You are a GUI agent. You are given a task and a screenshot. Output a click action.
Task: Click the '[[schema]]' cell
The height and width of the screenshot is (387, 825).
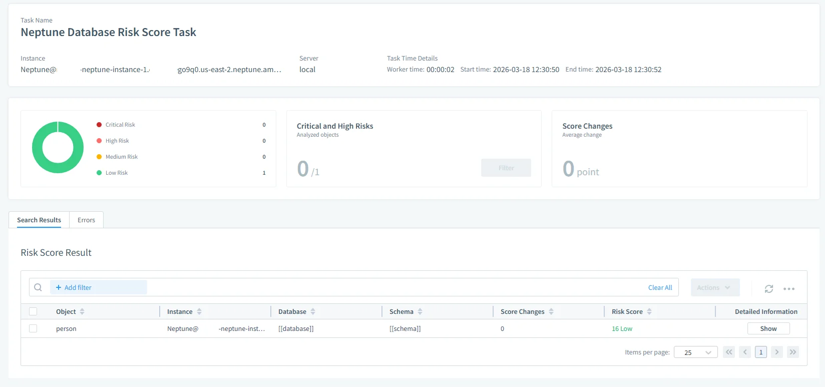(405, 329)
